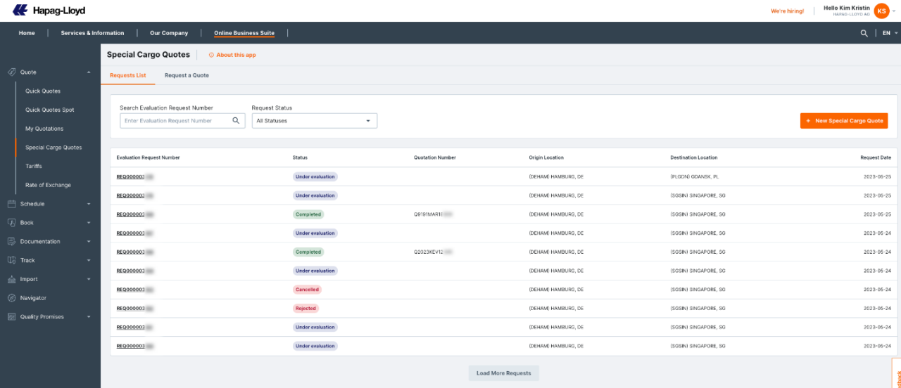Expand the Book section chevron
The width and height of the screenshot is (901, 388).
pos(89,223)
